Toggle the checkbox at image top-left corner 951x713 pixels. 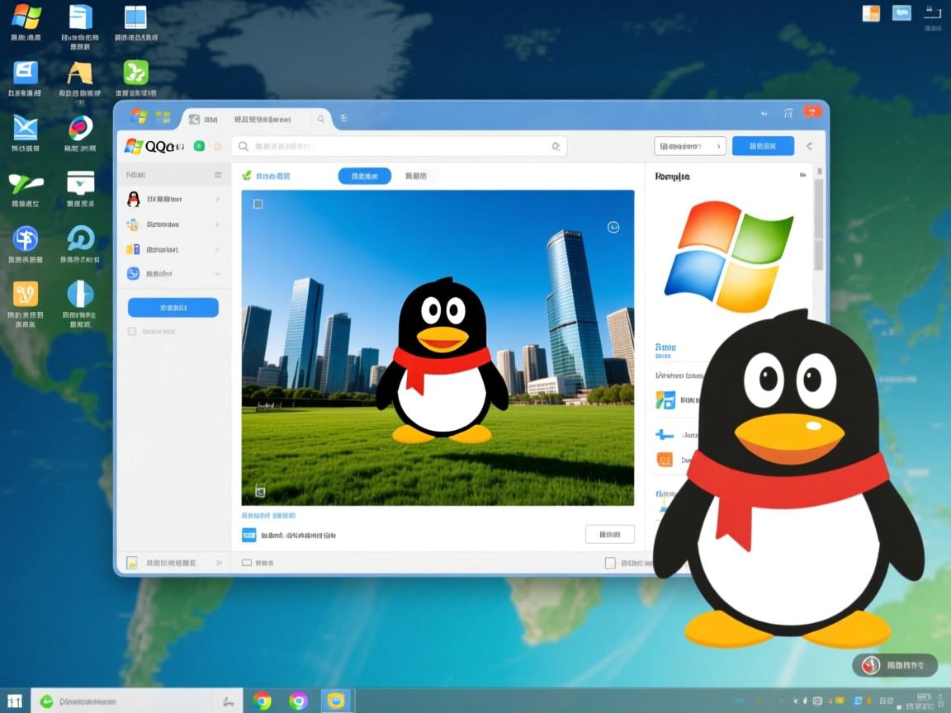(x=258, y=204)
